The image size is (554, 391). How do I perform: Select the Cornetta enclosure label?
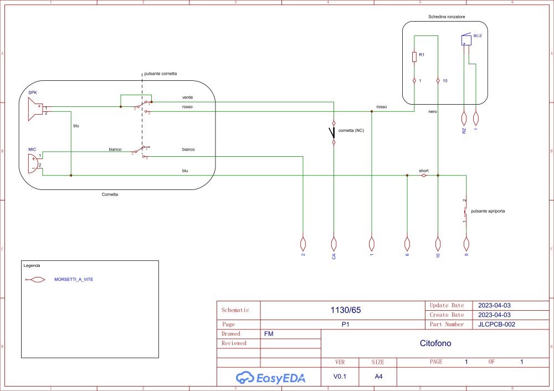tap(110, 194)
